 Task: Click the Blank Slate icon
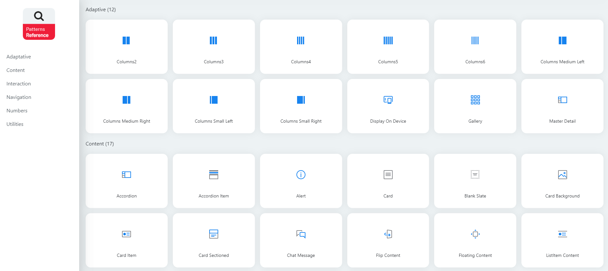pos(475,174)
